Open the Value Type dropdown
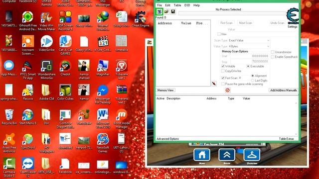 click(249, 46)
